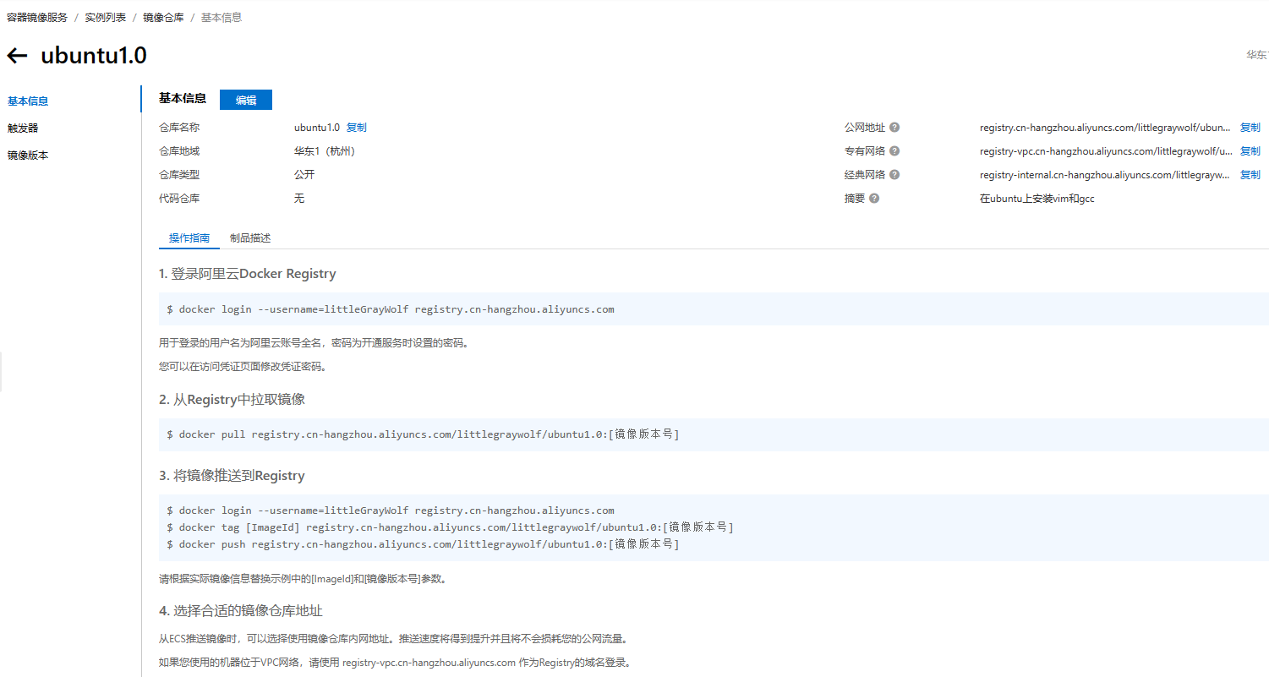1269x677 pixels.
Task: Open 实例列表 breadcrumb link
Action: 106,17
